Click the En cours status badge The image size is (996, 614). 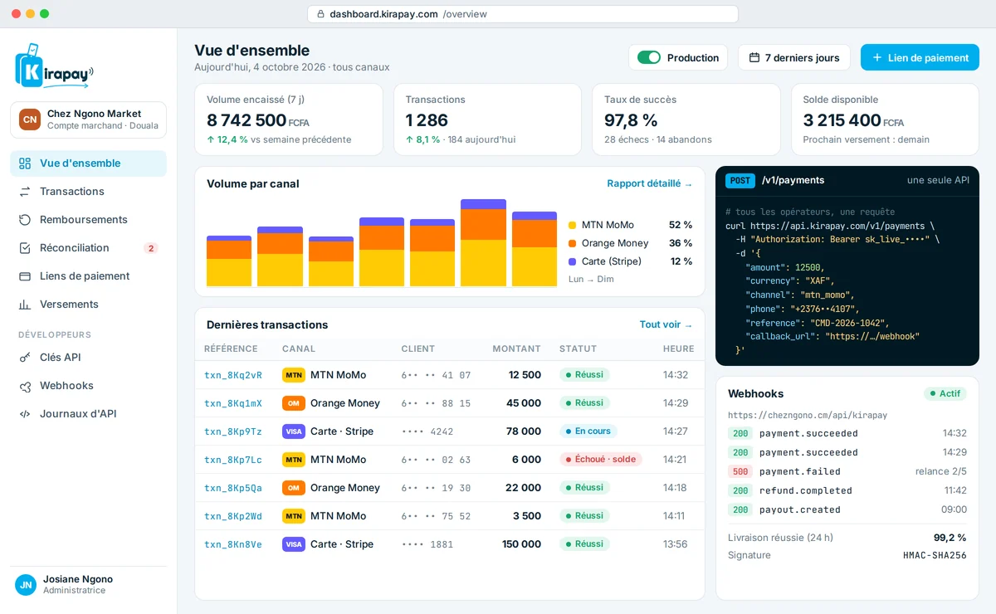pos(588,431)
